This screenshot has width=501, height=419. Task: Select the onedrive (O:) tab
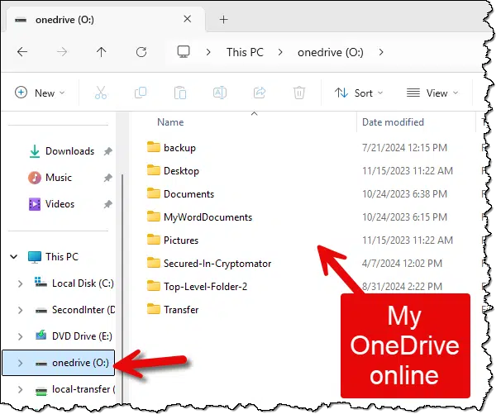click(x=104, y=20)
